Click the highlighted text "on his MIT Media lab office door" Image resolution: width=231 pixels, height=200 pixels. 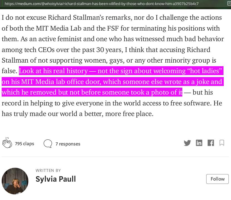pos(51,82)
